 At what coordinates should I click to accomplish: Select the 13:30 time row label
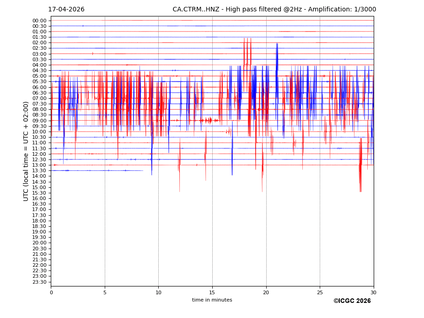[x=39, y=171]
